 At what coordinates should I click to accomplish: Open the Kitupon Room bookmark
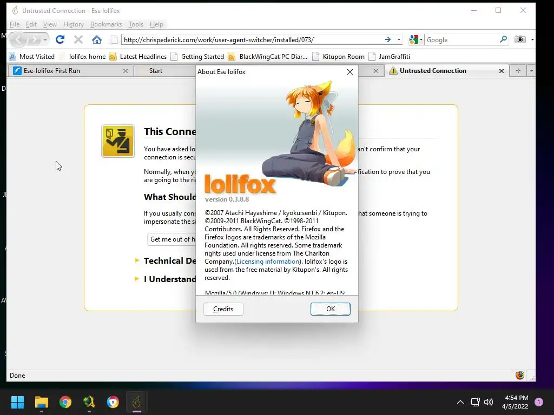339,56
